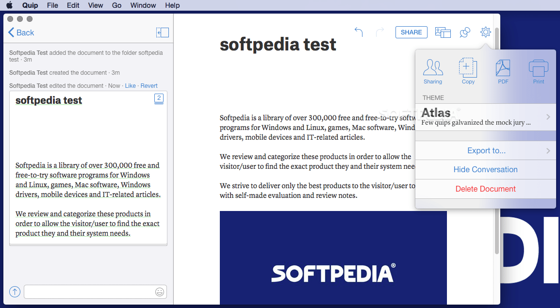Screen dimensions: 560x308
Task: Print the document via the Print icon
Action: pyautogui.click(x=538, y=70)
